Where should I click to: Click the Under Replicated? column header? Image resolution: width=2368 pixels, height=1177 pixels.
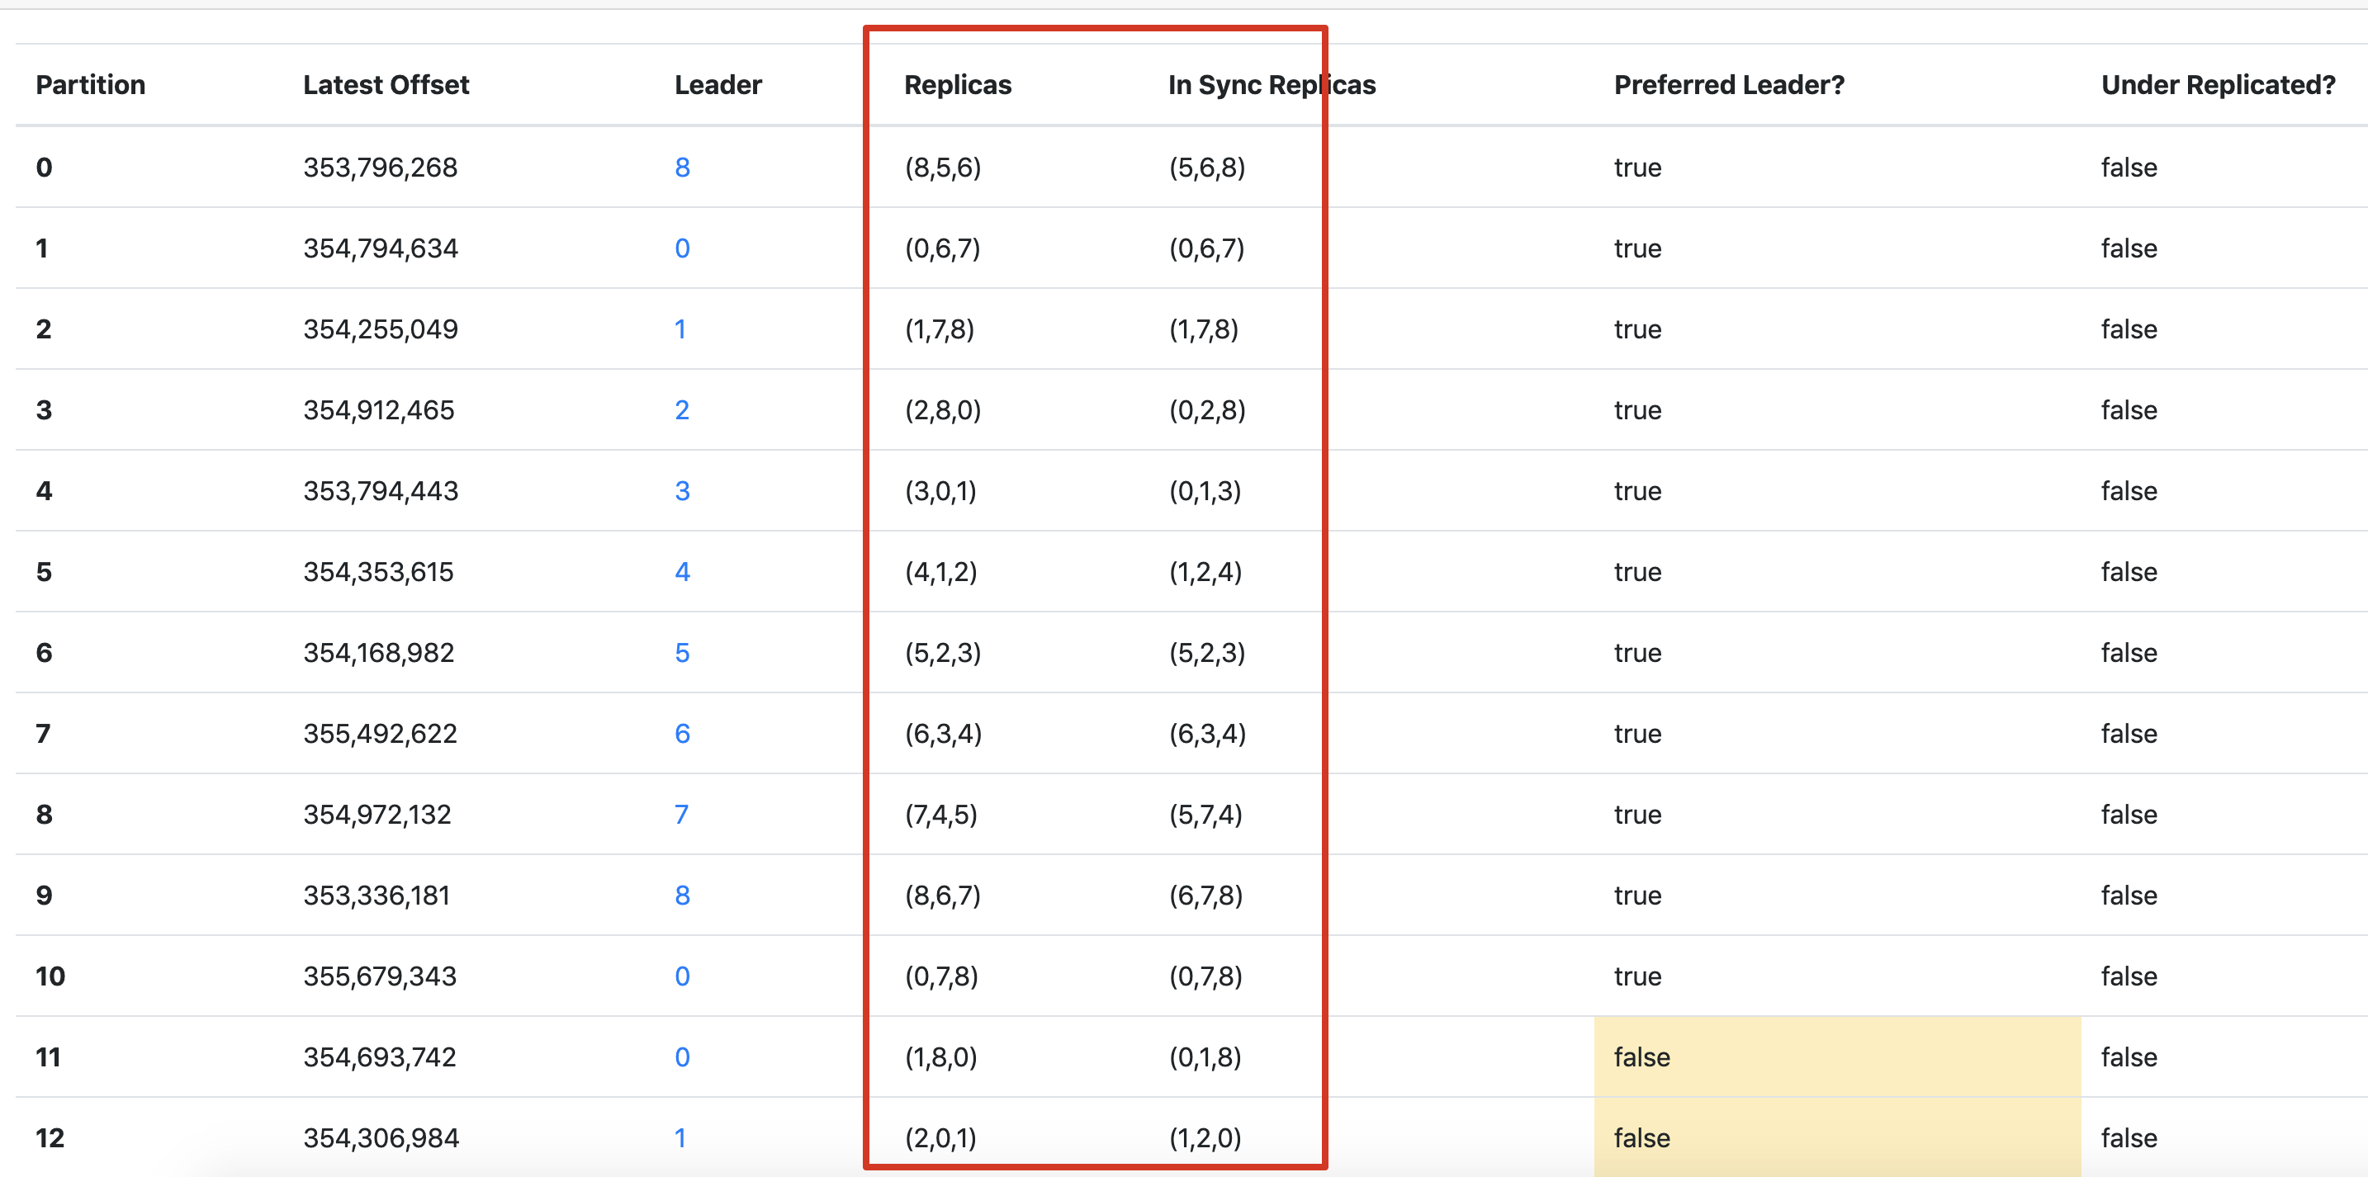pyautogui.click(x=2219, y=84)
